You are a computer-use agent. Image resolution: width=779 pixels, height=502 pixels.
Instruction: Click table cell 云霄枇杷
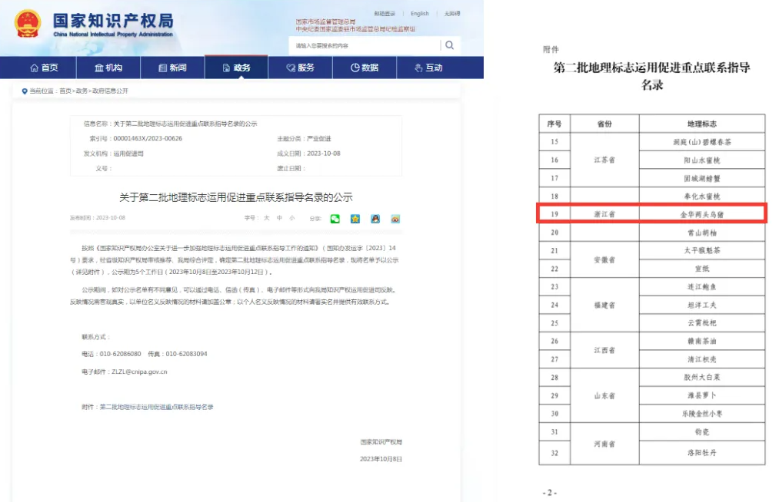[702, 323]
